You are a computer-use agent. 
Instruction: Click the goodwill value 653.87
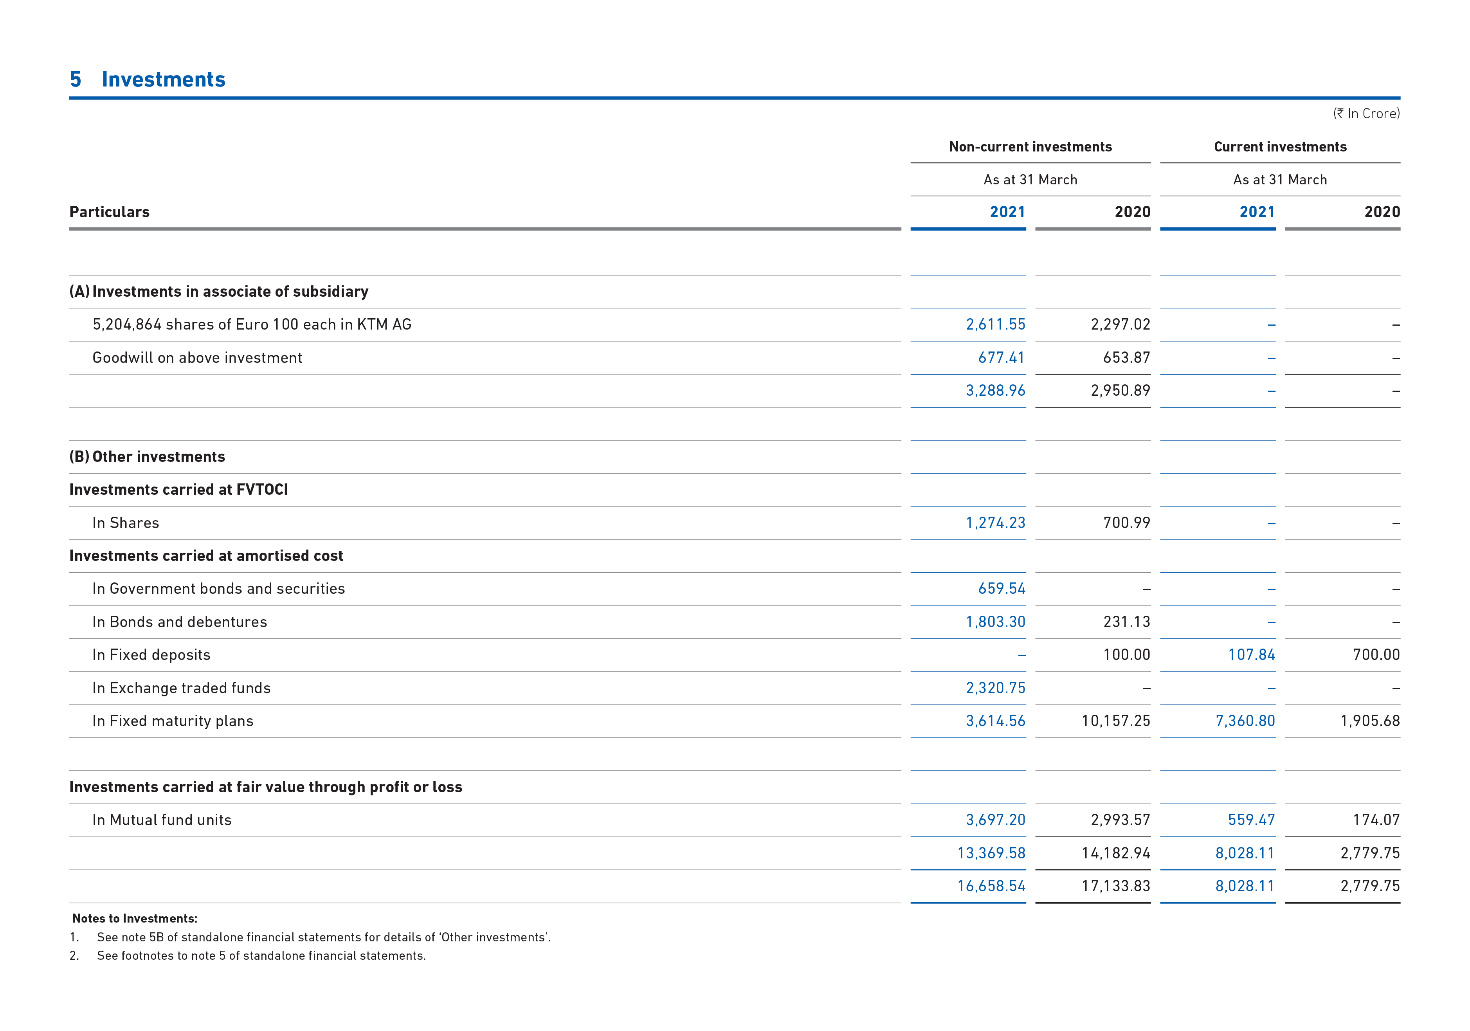(x=1126, y=358)
